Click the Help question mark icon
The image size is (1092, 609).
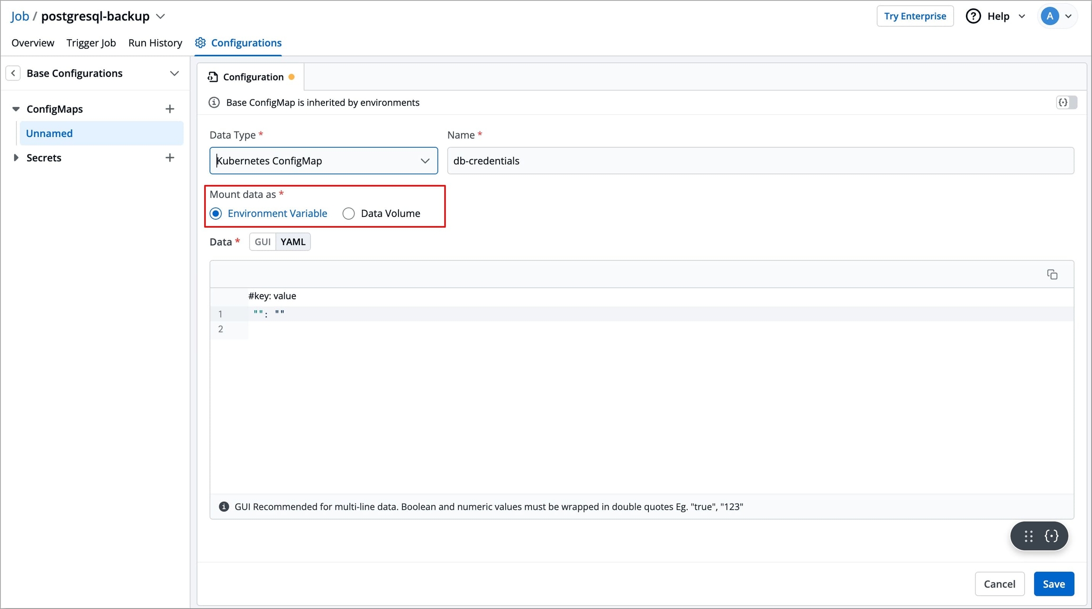(x=973, y=16)
